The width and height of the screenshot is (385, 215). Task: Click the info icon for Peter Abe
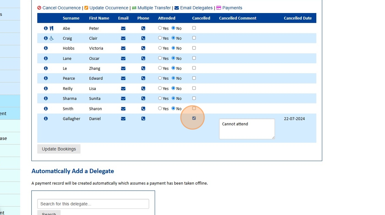click(x=46, y=28)
